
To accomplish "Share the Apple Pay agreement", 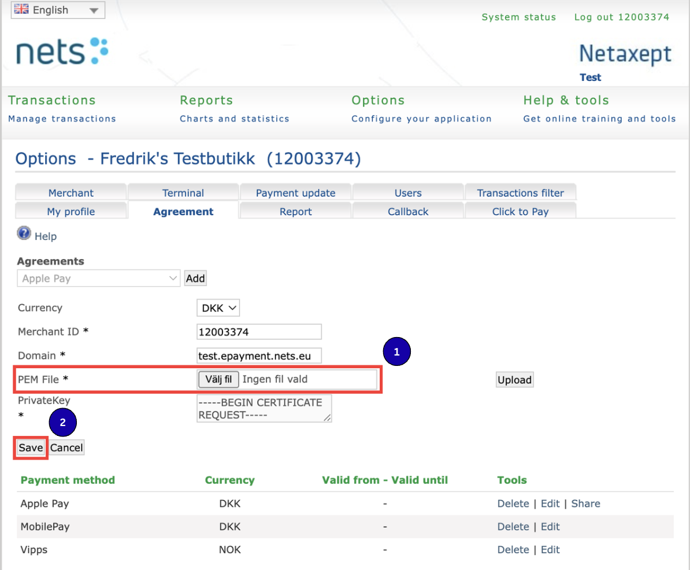I will pyautogui.click(x=586, y=504).
